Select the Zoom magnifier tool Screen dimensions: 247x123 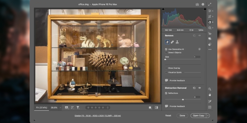[210, 89]
